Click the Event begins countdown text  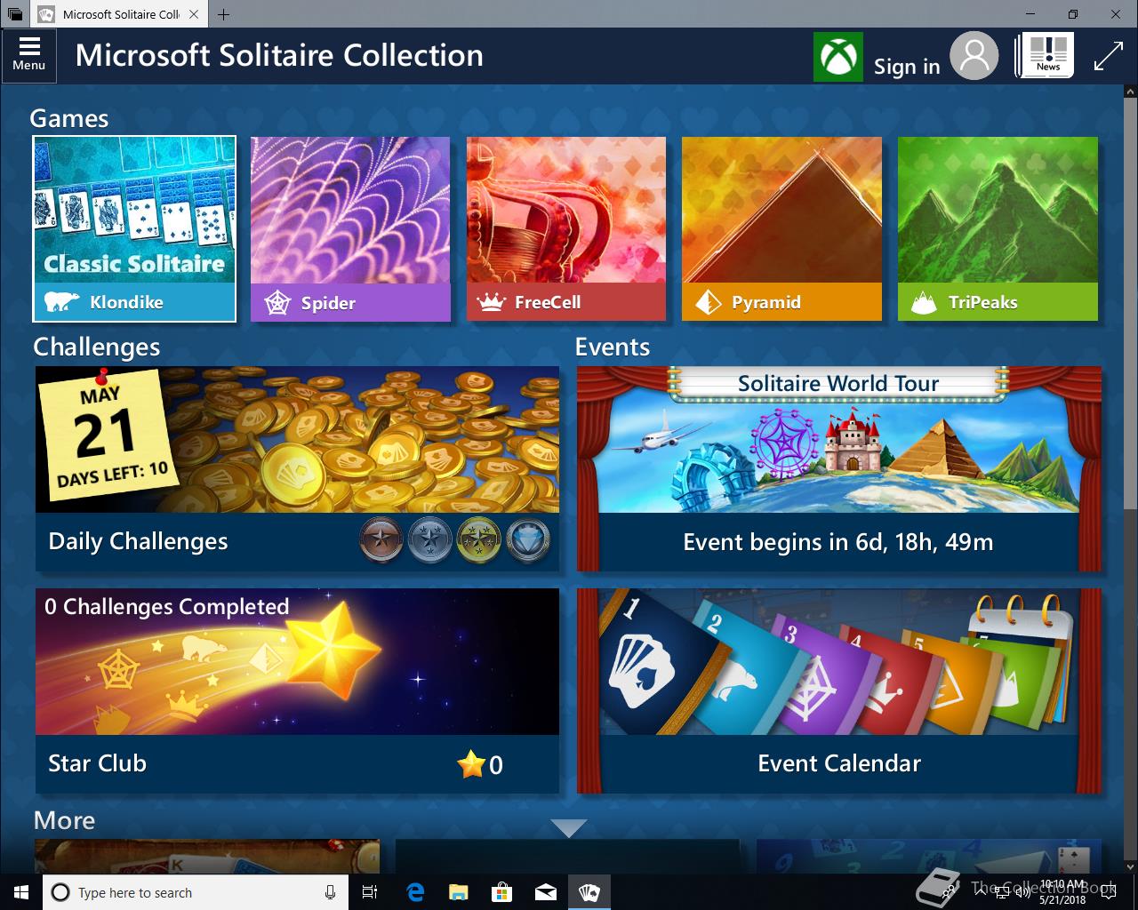[838, 542]
